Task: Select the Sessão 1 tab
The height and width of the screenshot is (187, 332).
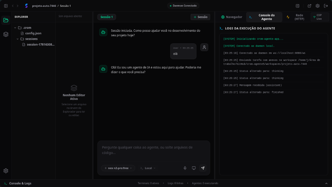Action: (x=106, y=17)
